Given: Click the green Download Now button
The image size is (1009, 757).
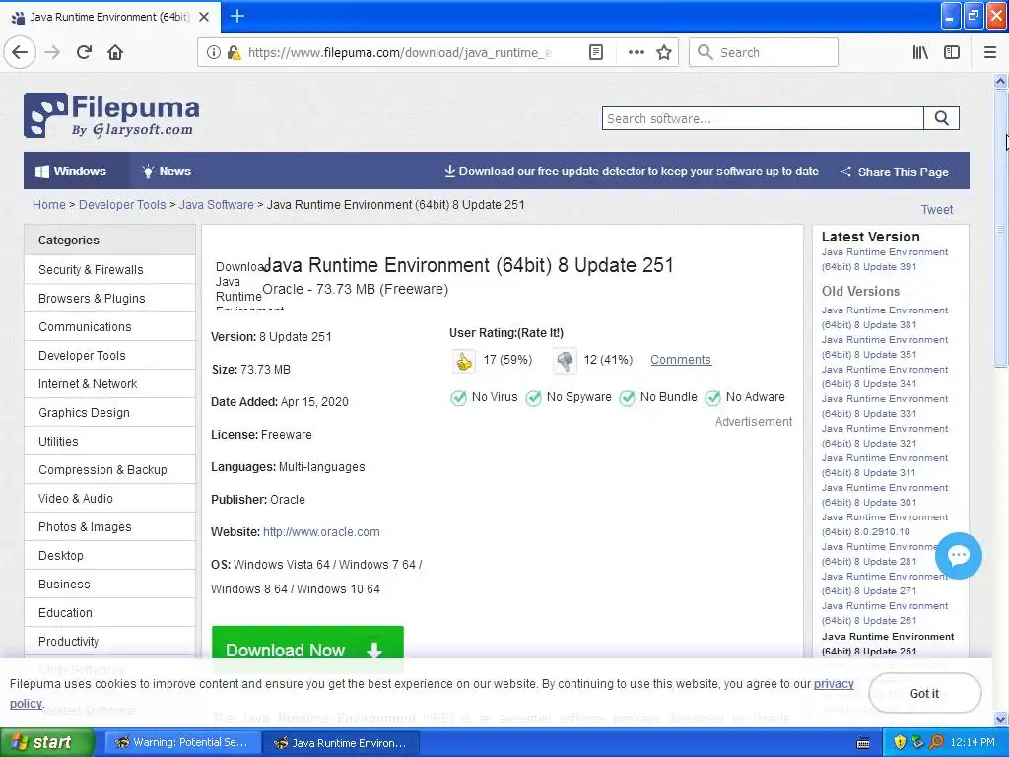Looking at the screenshot, I should tap(307, 649).
